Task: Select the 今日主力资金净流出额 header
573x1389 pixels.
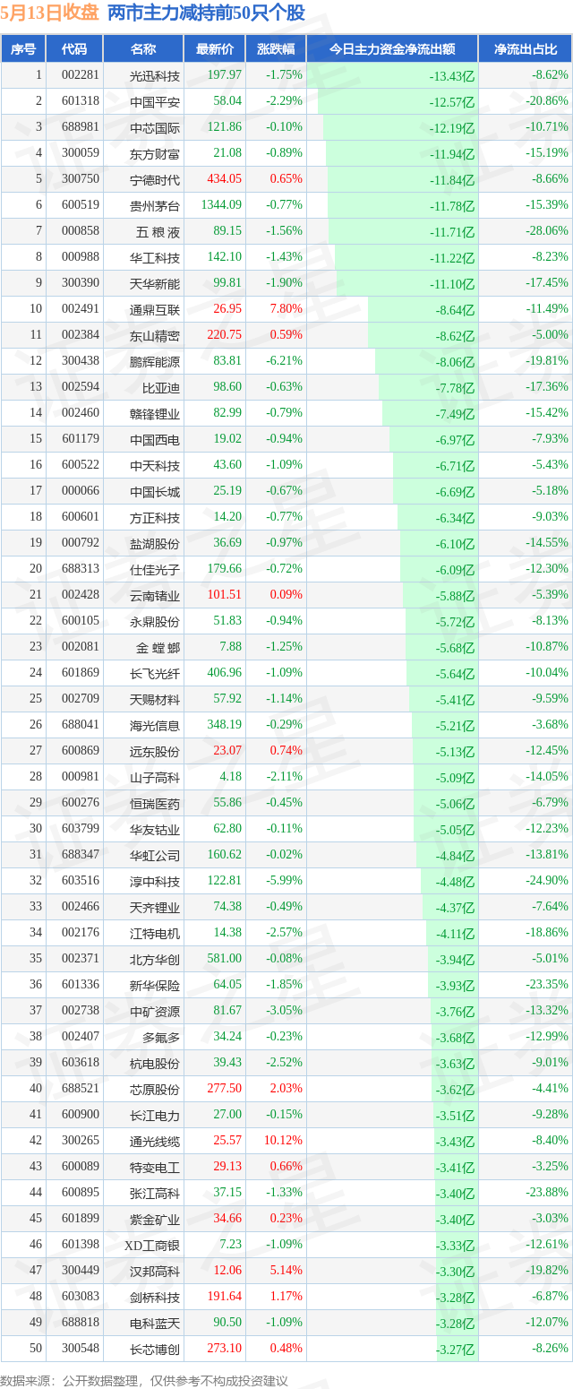Action: pos(392,49)
